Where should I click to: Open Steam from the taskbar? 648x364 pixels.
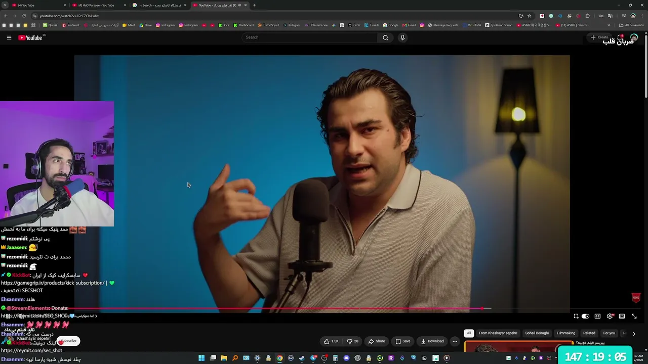302,358
